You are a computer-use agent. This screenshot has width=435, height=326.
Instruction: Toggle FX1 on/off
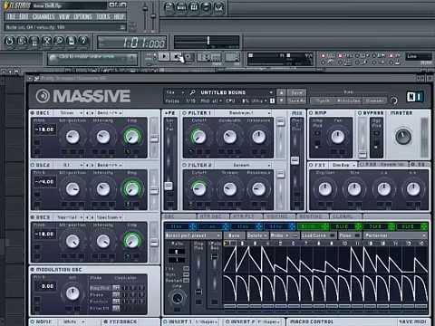click(312, 165)
